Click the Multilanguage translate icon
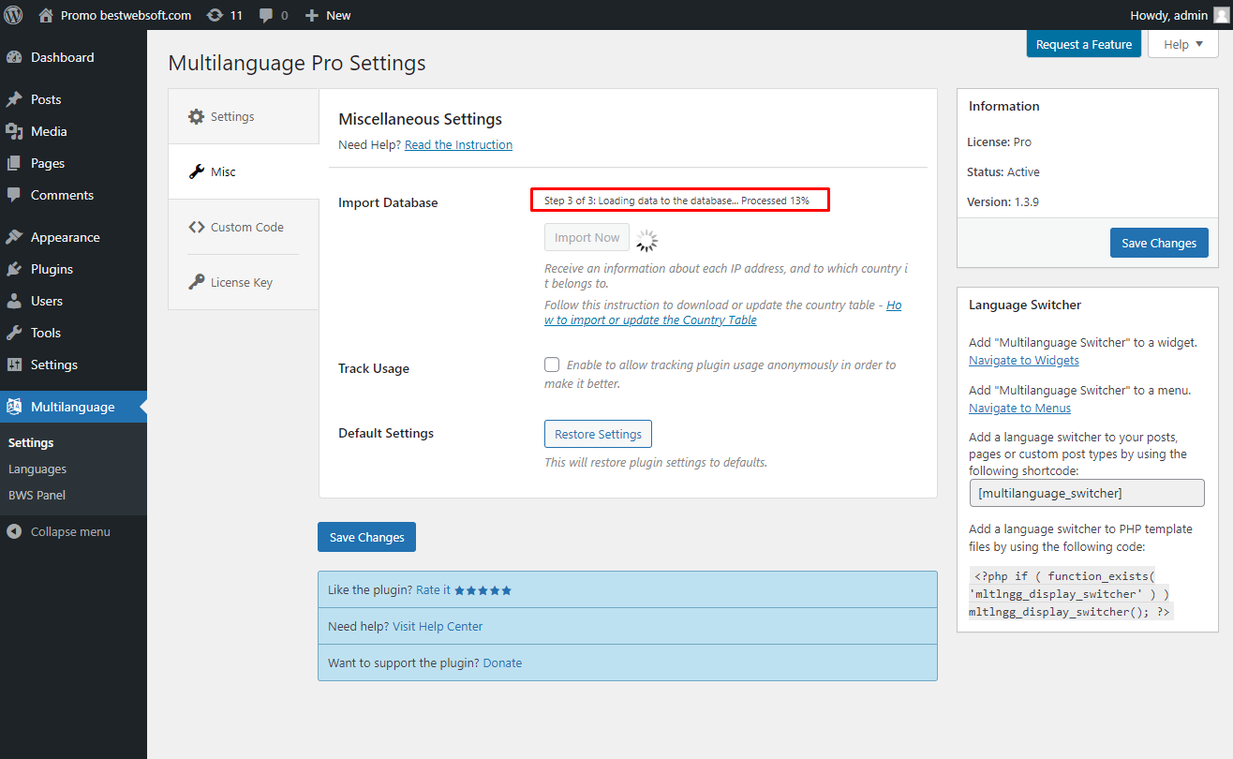The image size is (1233, 759). (x=14, y=407)
